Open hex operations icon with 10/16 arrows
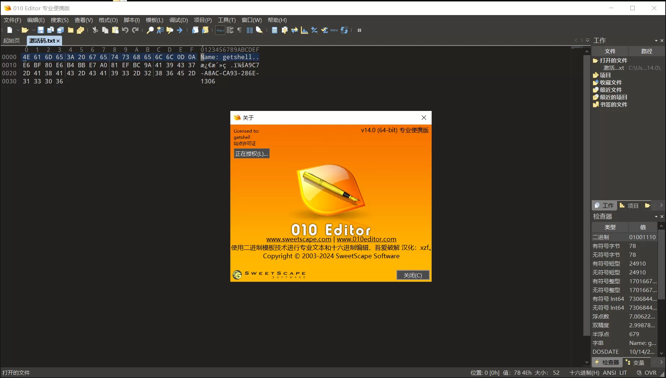The width and height of the screenshot is (666, 378). coord(344,30)
